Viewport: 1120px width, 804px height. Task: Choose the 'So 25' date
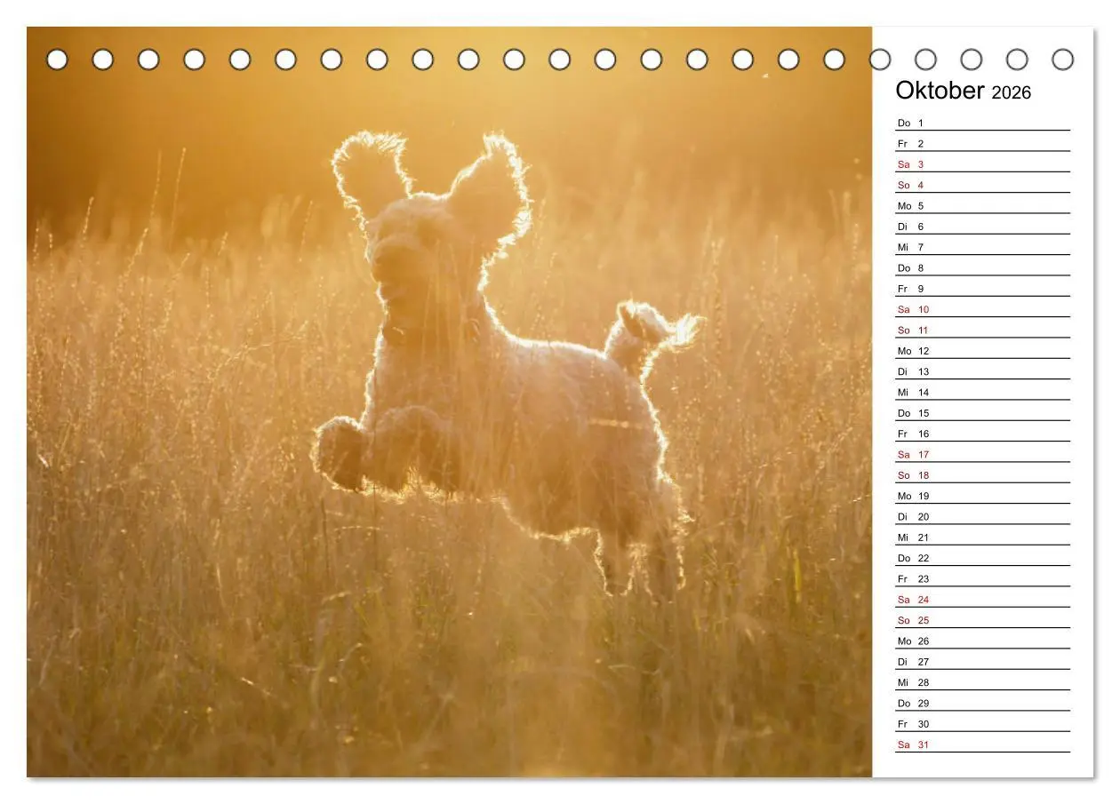982,620
